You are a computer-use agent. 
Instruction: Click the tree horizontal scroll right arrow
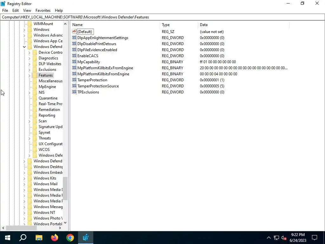click(60, 228)
